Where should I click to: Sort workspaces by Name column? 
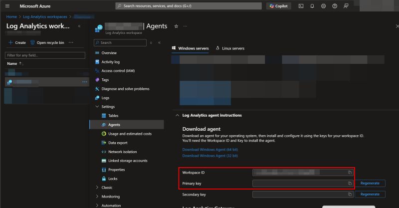(15, 64)
